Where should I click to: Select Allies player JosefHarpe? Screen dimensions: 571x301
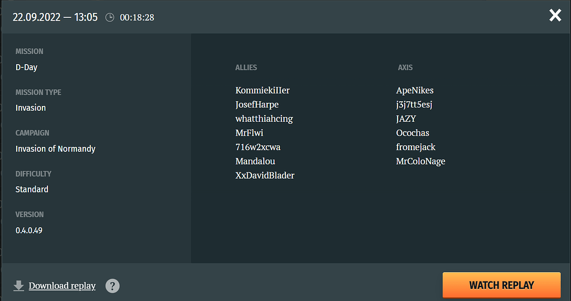(257, 105)
